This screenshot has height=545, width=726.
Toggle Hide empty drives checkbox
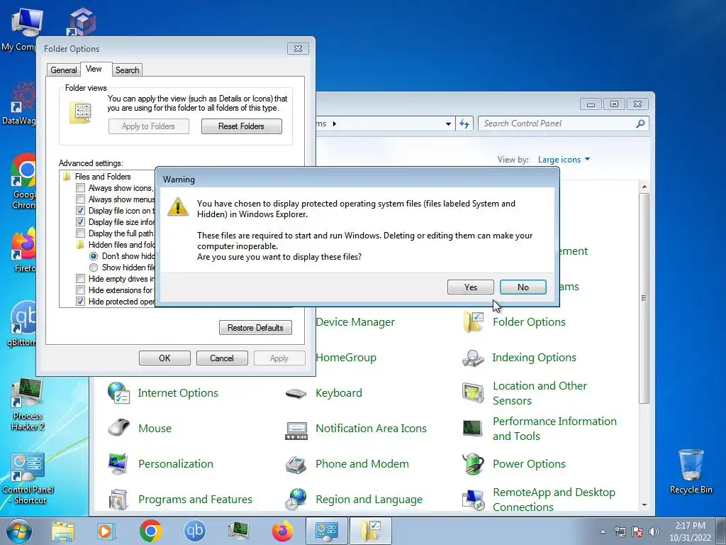pyautogui.click(x=81, y=278)
